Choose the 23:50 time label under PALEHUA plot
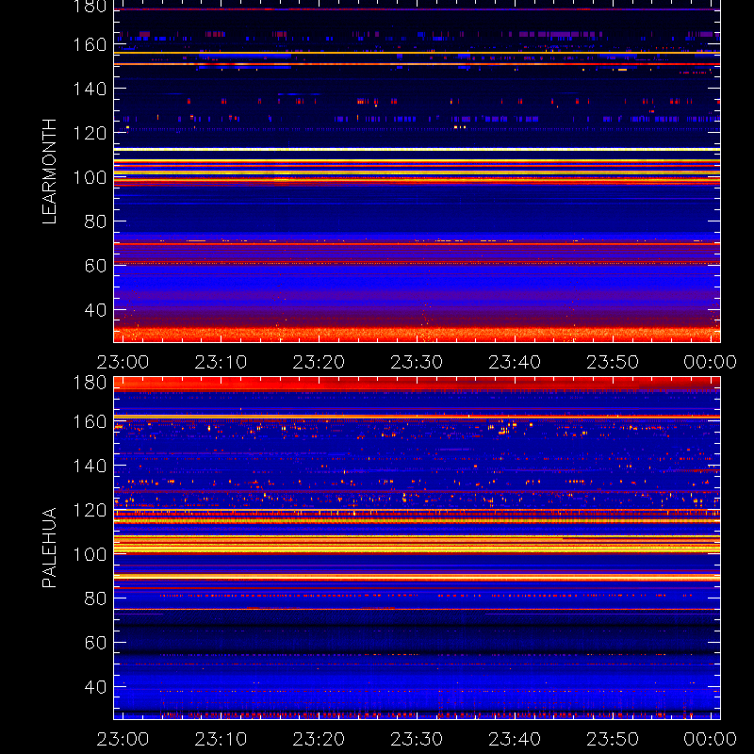 613,739
